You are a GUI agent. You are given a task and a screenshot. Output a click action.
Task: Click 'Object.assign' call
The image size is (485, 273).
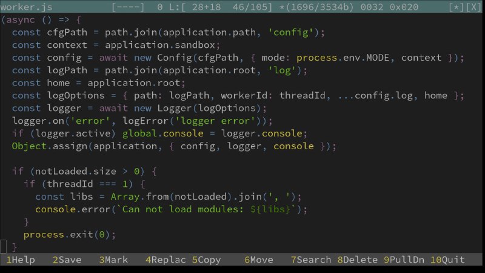pos(50,146)
